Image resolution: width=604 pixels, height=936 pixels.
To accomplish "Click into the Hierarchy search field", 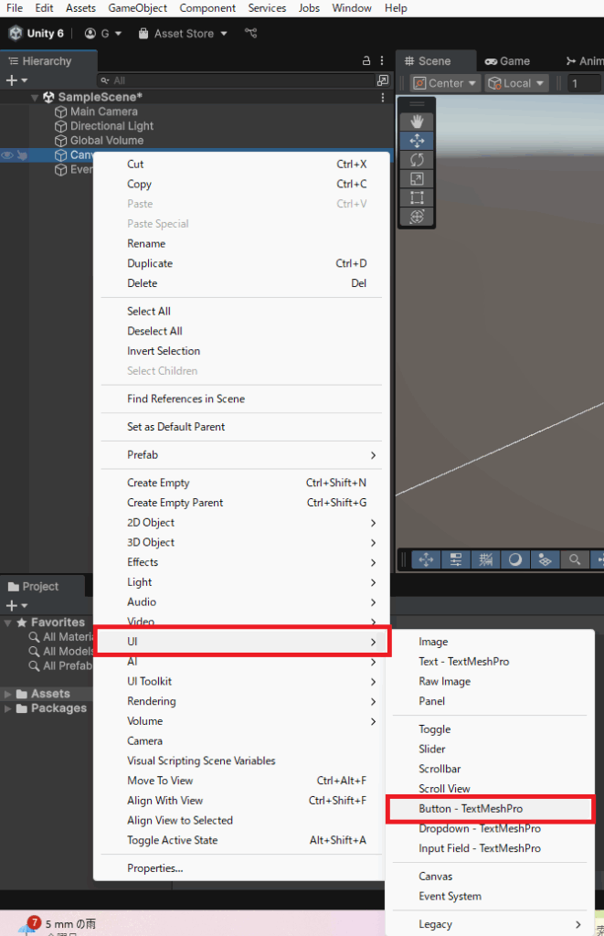I will (x=236, y=80).
